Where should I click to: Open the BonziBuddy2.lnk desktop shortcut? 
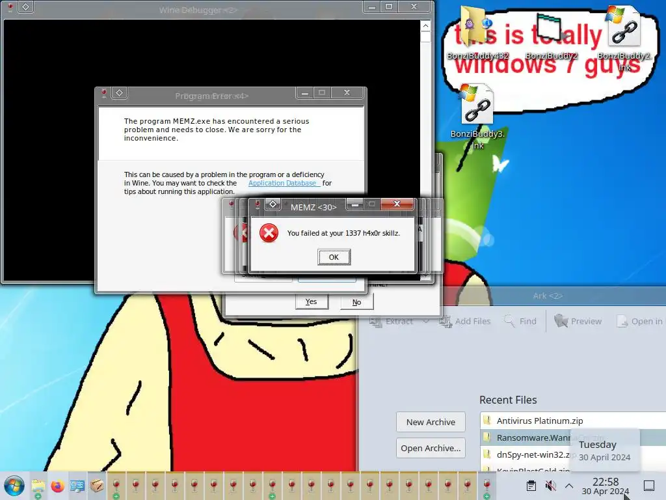624,38
